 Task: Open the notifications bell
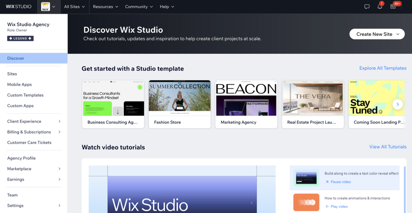380,7
